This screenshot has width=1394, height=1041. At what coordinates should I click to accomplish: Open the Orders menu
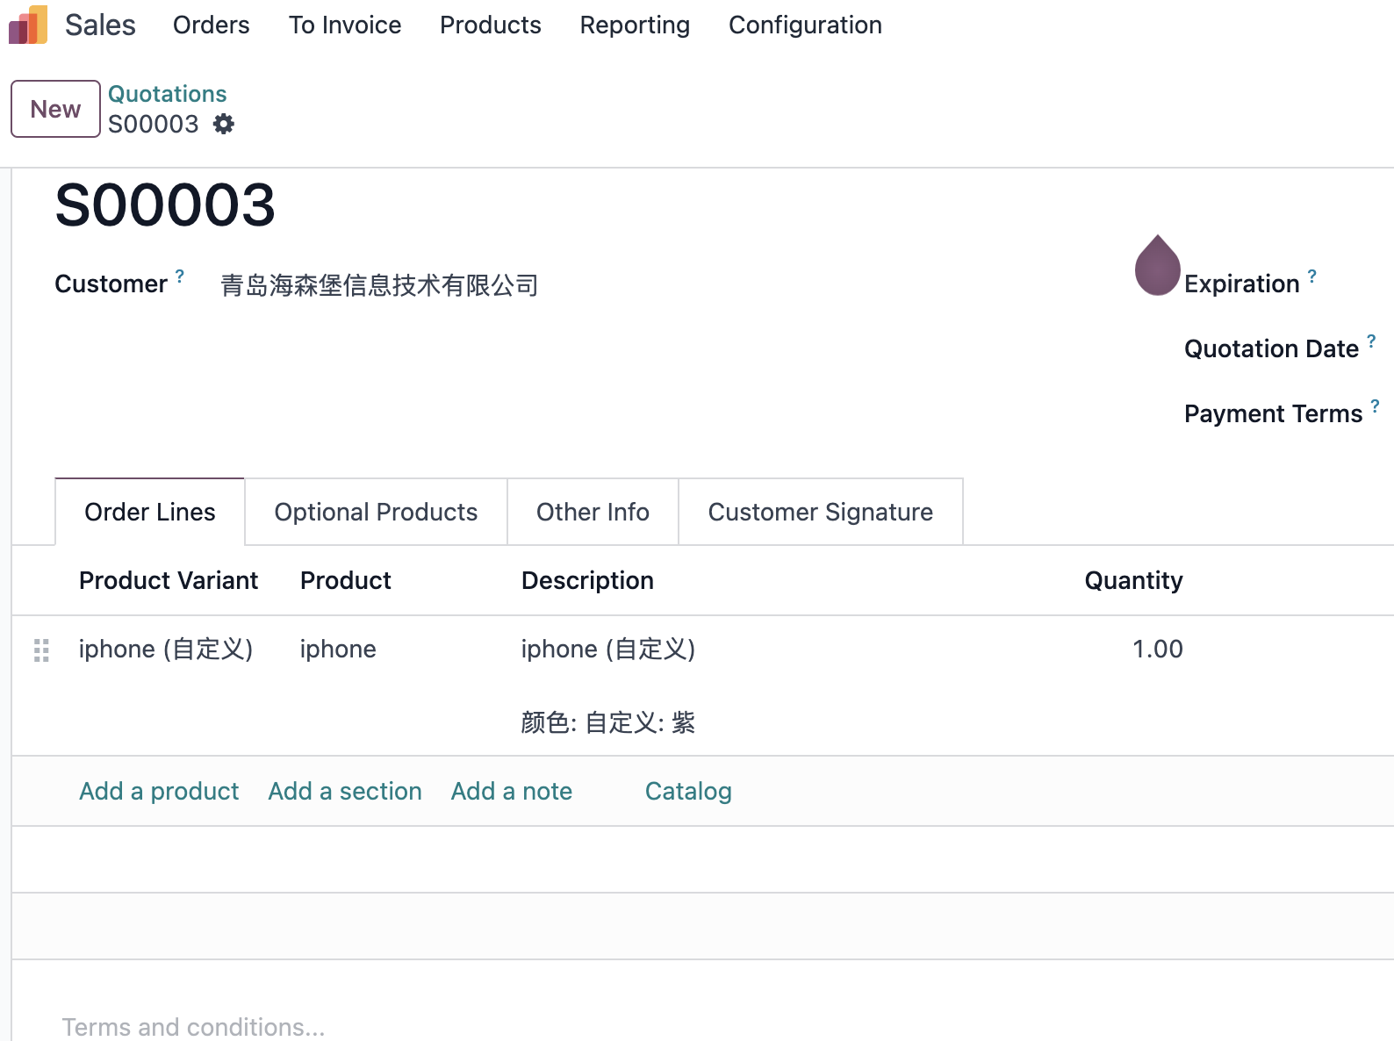click(x=212, y=25)
